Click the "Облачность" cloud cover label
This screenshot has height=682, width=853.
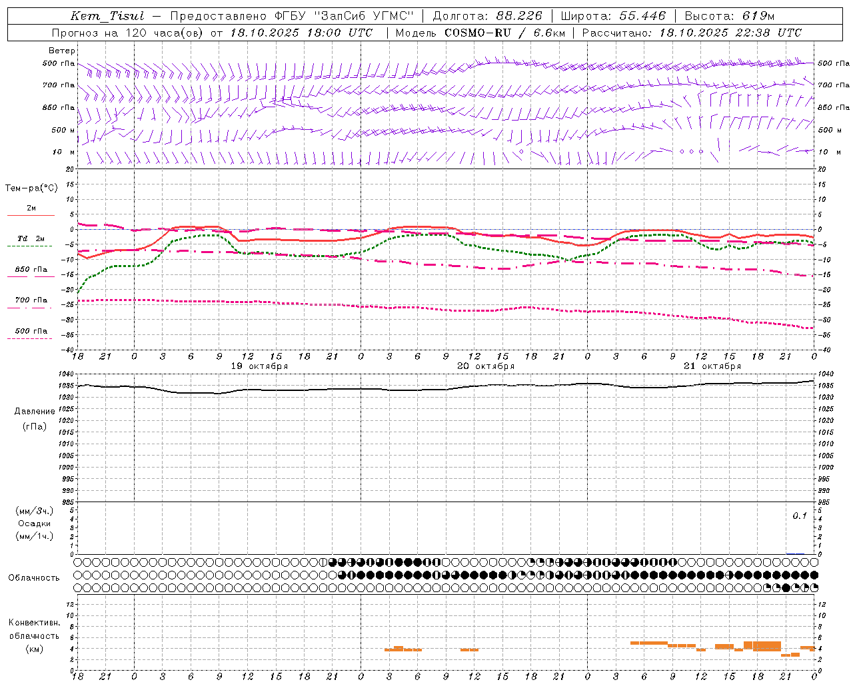[34, 578]
